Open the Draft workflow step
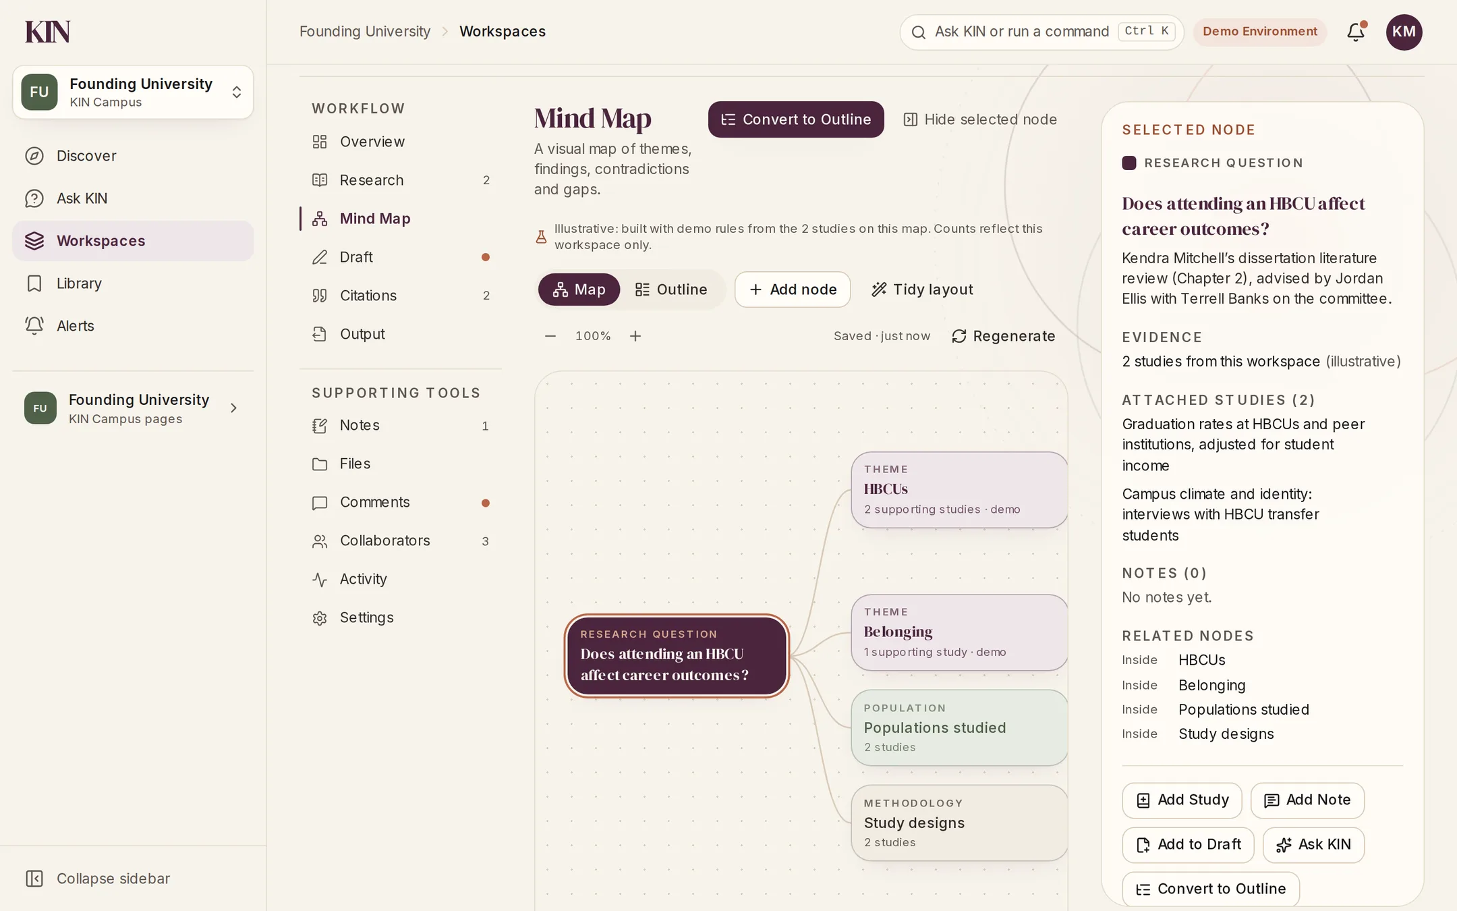The width and height of the screenshot is (1457, 911). pos(400,257)
